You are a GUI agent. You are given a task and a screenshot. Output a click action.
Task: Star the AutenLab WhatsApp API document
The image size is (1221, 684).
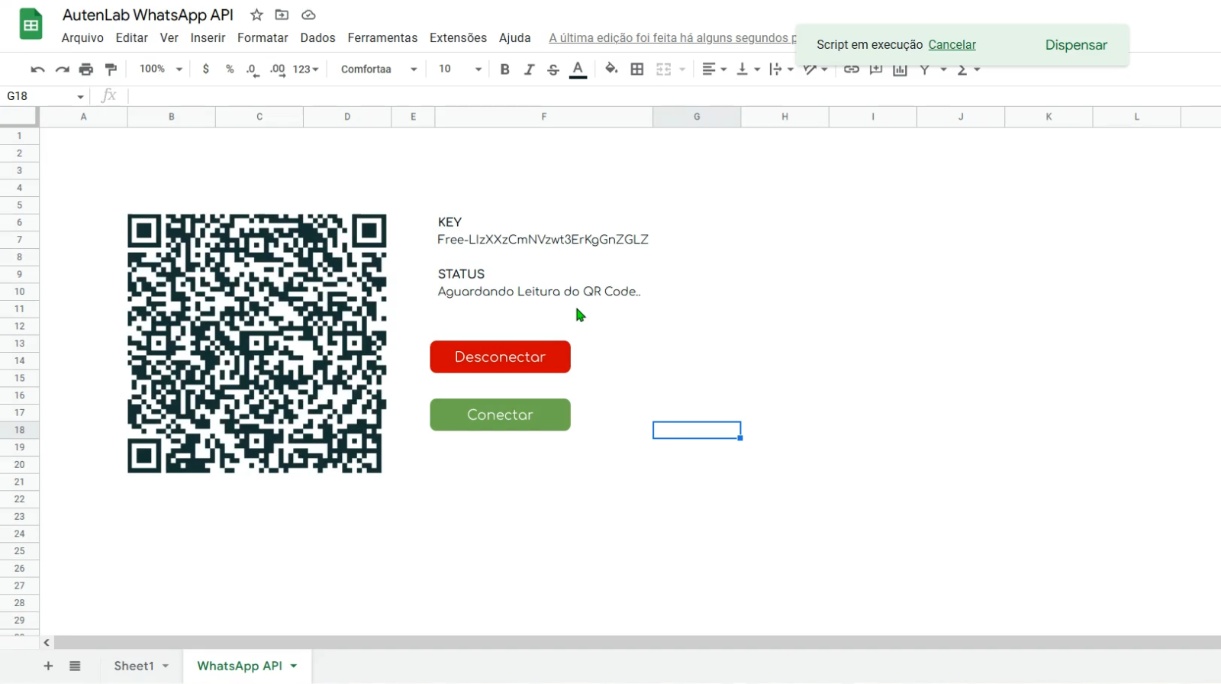(x=256, y=15)
